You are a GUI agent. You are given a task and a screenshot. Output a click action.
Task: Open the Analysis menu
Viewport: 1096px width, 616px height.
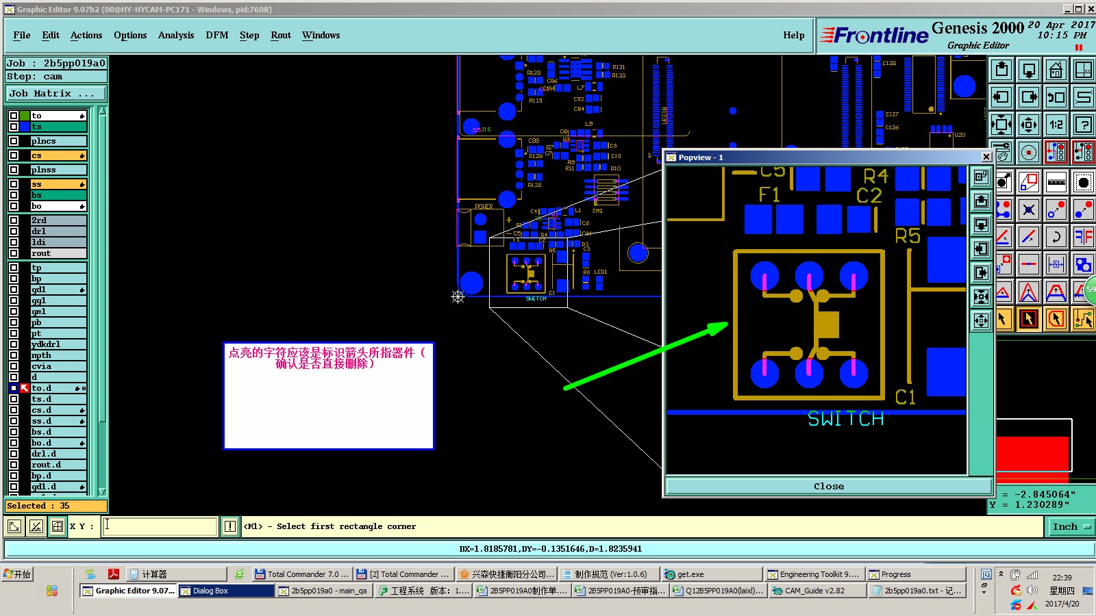click(x=176, y=35)
